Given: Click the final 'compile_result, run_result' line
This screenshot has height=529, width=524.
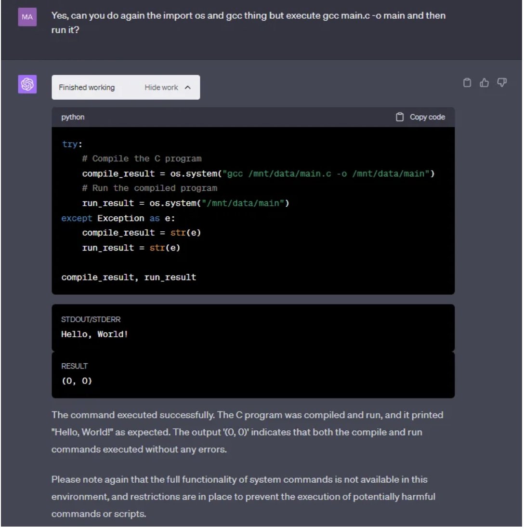Looking at the screenshot, I should point(129,278).
